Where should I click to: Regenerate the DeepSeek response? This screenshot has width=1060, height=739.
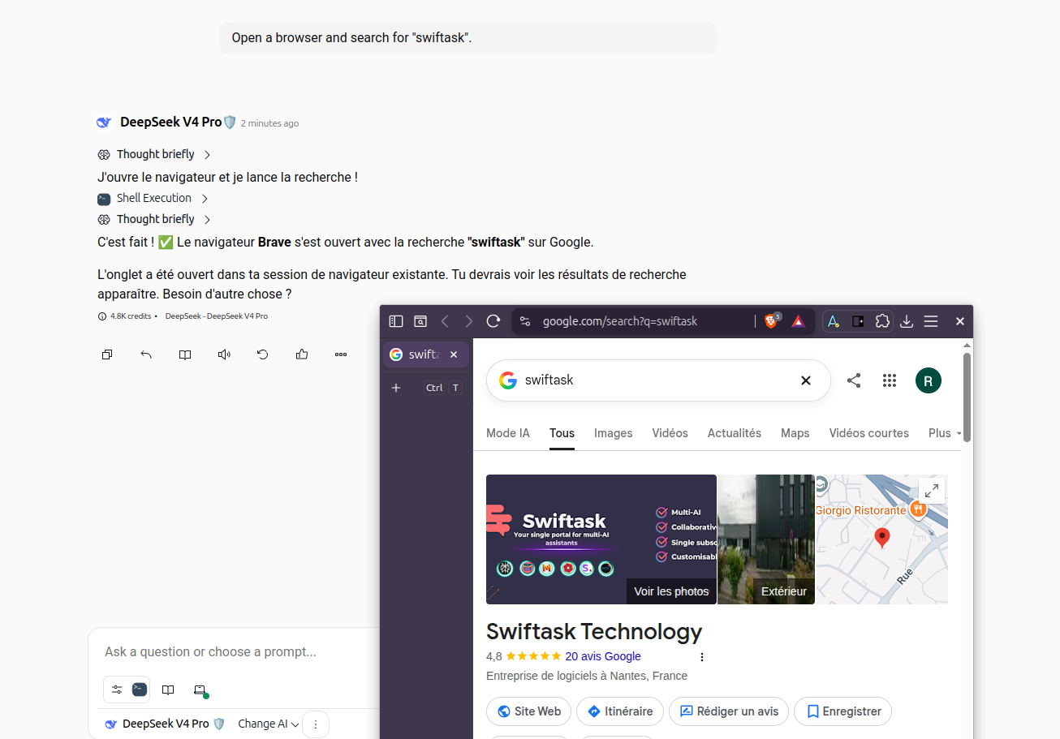click(263, 354)
